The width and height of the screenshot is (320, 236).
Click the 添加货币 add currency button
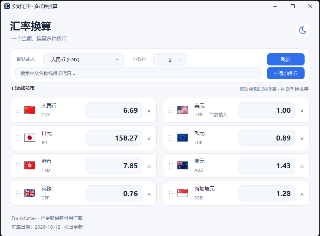tap(285, 73)
